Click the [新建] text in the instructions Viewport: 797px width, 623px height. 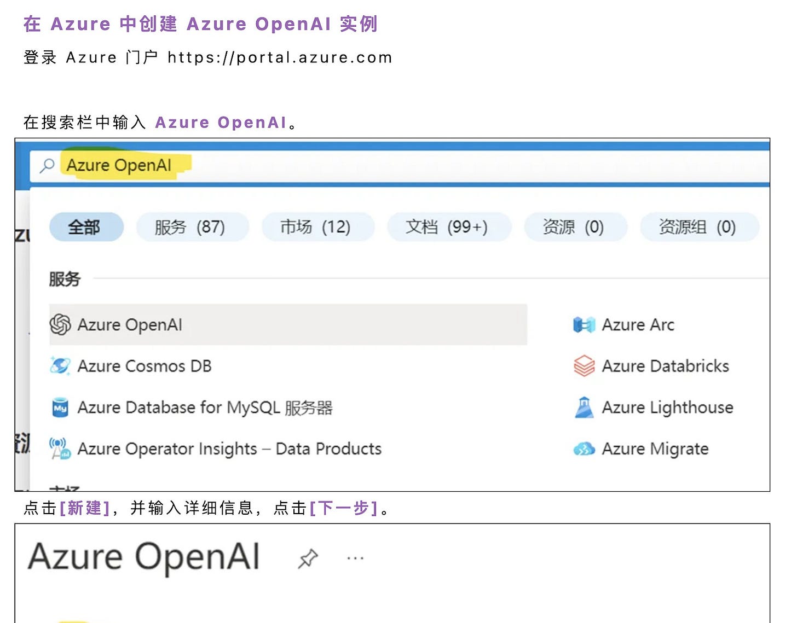(85, 508)
